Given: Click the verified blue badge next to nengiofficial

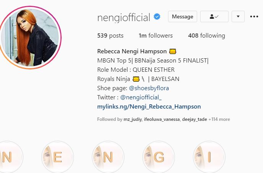Looking at the screenshot, I should tap(157, 16).
